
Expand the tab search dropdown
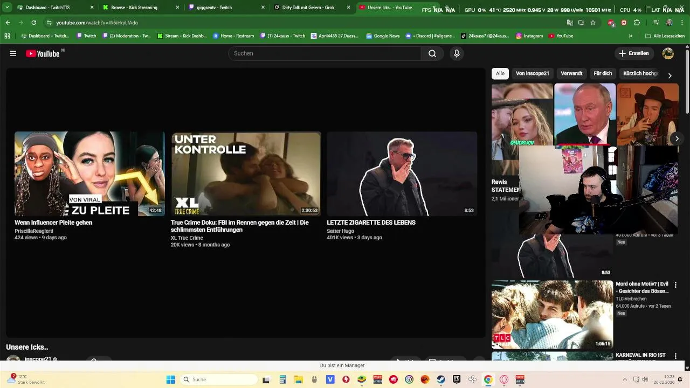pos(7,8)
